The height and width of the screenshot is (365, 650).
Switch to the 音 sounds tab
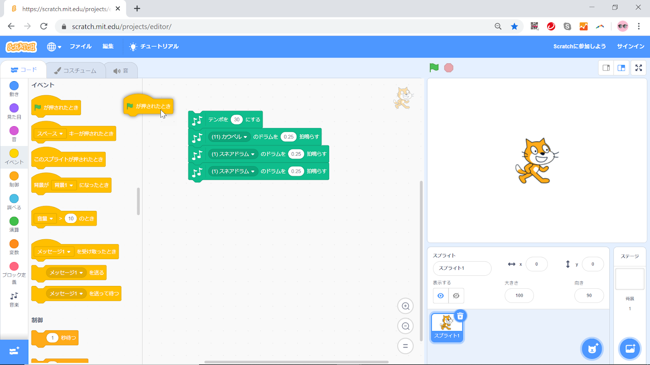(121, 71)
